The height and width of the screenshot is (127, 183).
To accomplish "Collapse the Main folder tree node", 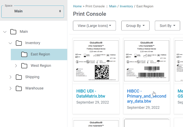I will [x=5, y=32].
